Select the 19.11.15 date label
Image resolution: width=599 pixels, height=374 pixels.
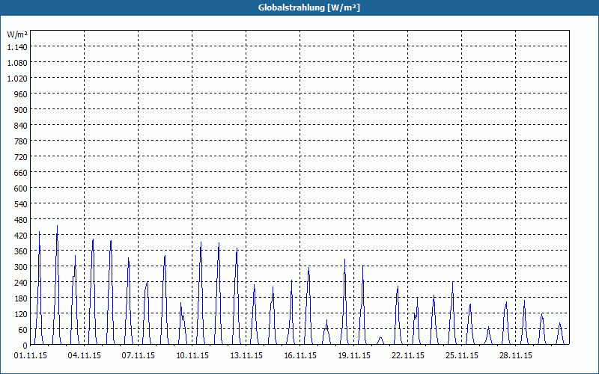(x=353, y=356)
